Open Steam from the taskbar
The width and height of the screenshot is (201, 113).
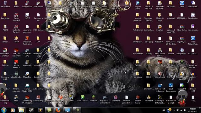coord(31,110)
